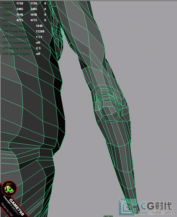Click the 1 C1 subdivisions value

click(x=39, y=37)
